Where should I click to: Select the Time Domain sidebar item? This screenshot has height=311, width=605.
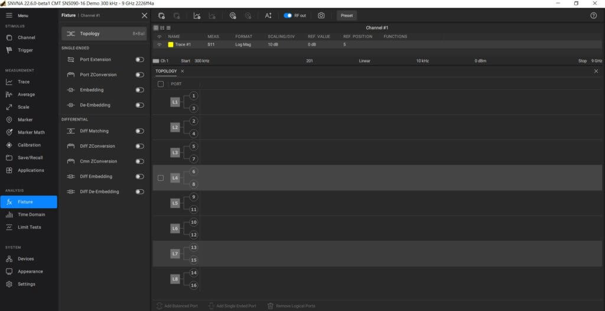tap(31, 215)
